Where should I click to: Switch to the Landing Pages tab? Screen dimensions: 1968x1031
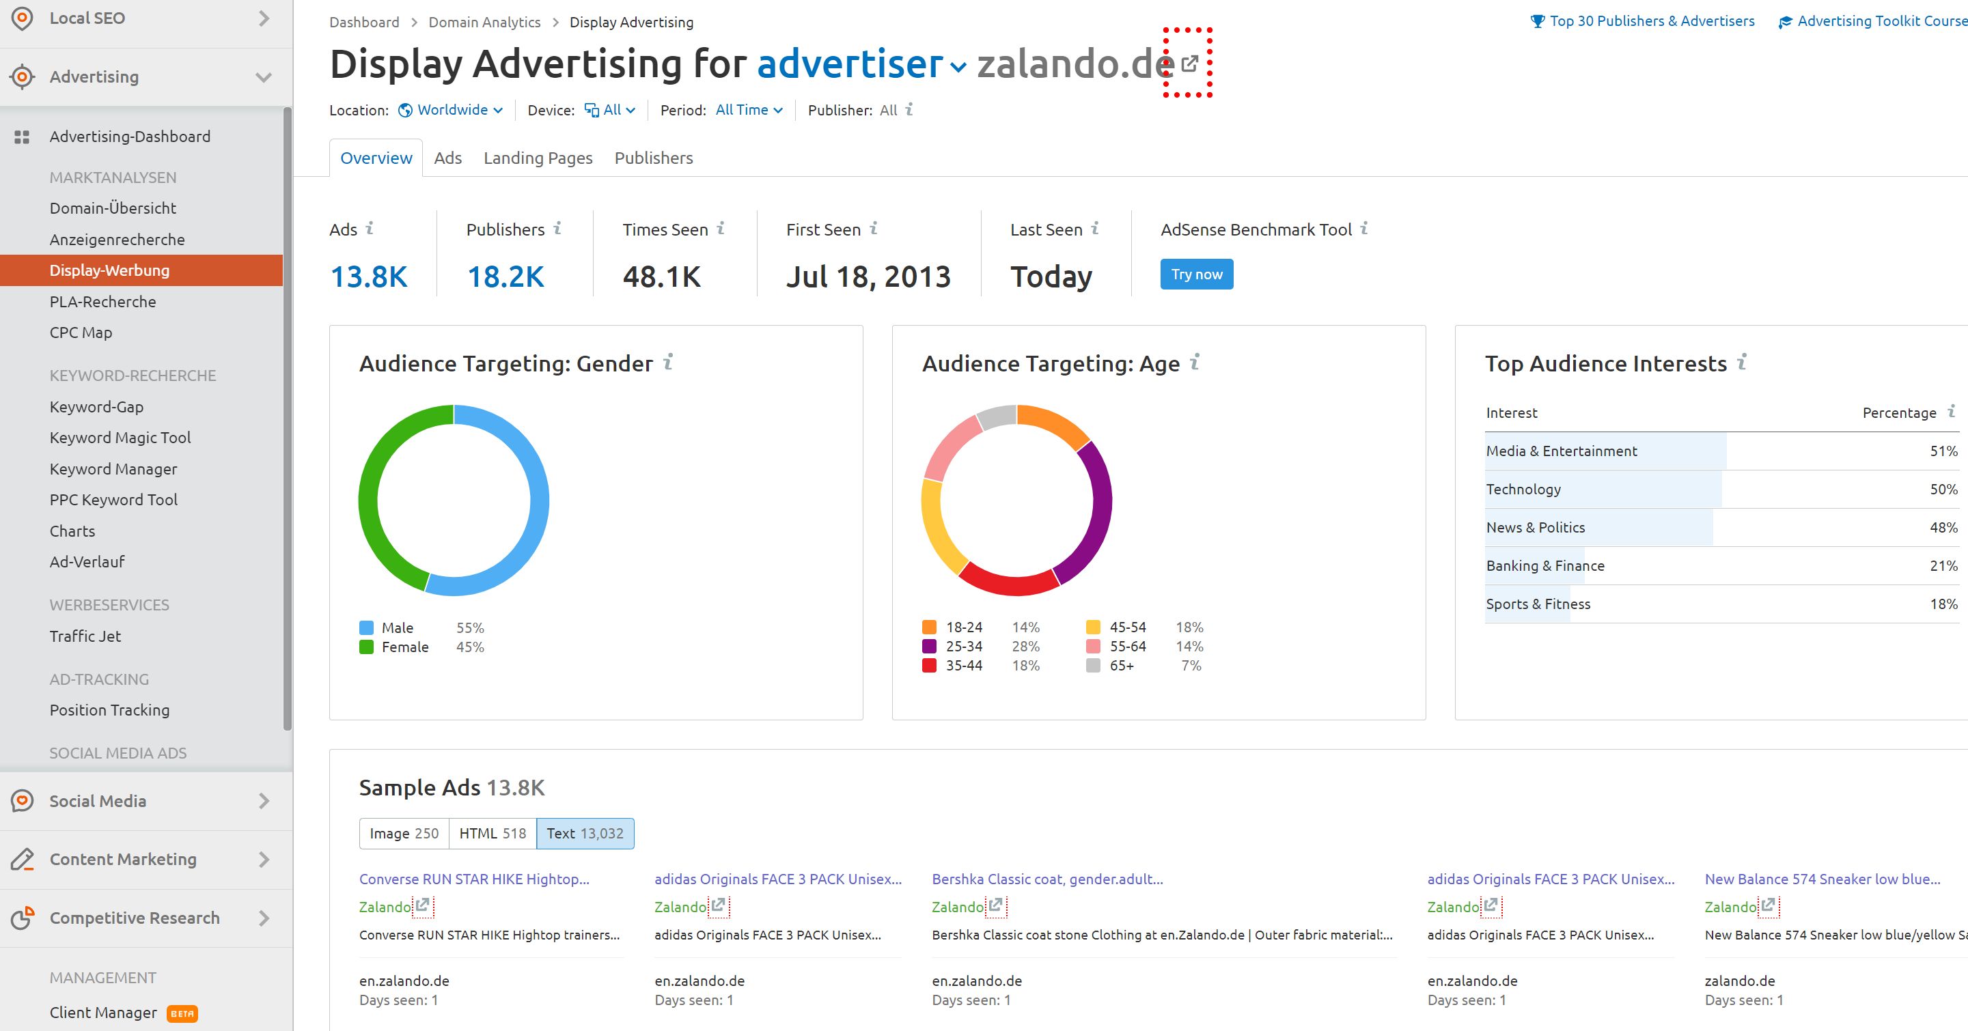tap(538, 158)
